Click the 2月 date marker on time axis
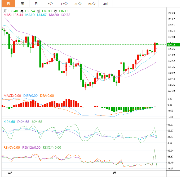The image size is (181, 179). (114, 173)
